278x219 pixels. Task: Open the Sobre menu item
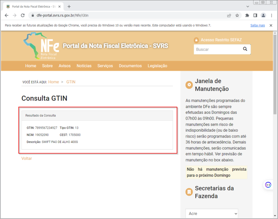coord(47,66)
